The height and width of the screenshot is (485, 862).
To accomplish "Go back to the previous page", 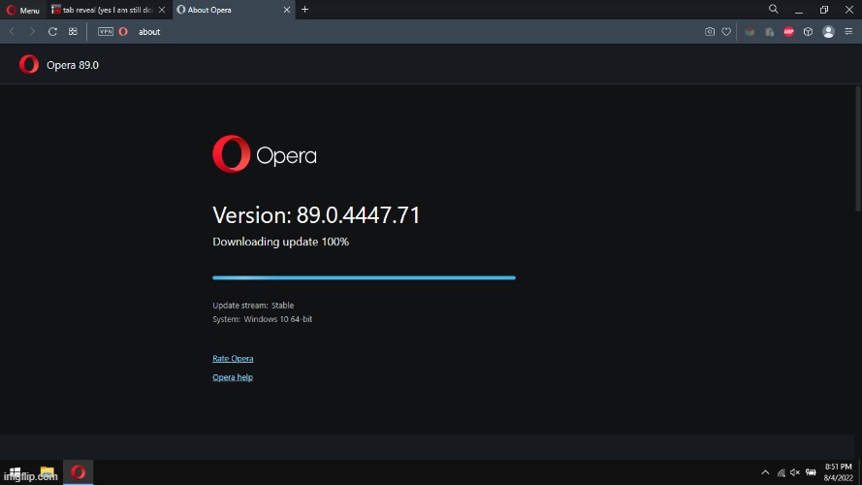I will pos(12,32).
